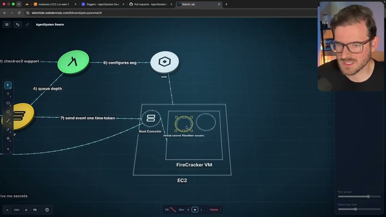Image resolution: width=386 pixels, height=217 pixels.
Task: Select the Text tool
Action: 8,94
